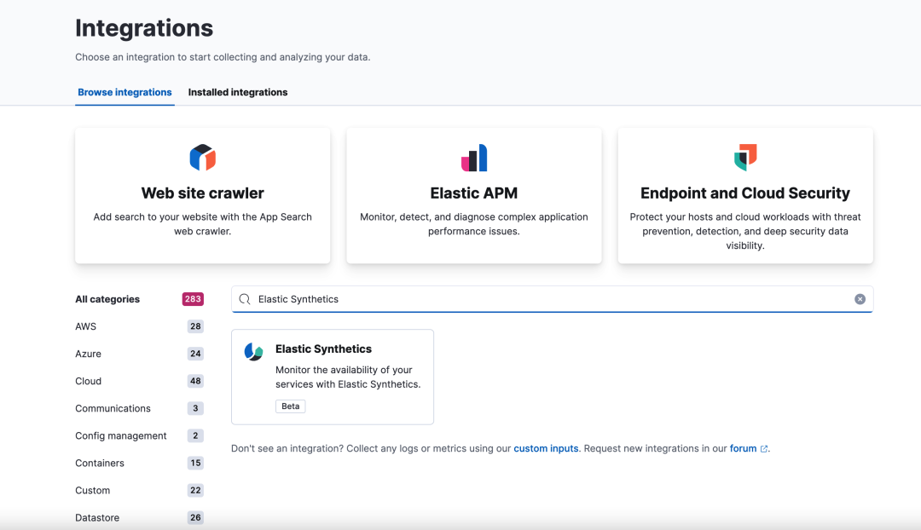The width and height of the screenshot is (921, 530).
Task: Select the Config management category
Action: click(x=121, y=435)
